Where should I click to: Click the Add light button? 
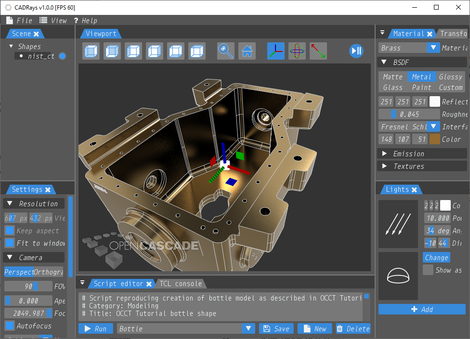422,310
